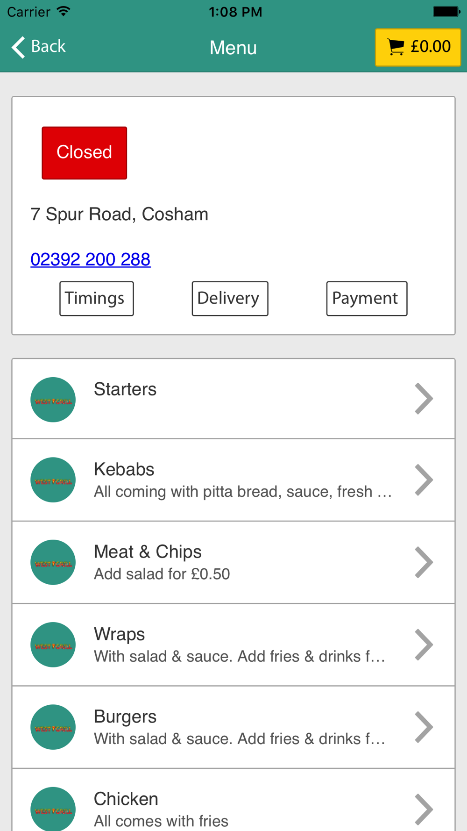Tap the Kebabs category logo icon
Image resolution: width=467 pixels, height=831 pixels.
pyautogui.click(x=53, y=480)
